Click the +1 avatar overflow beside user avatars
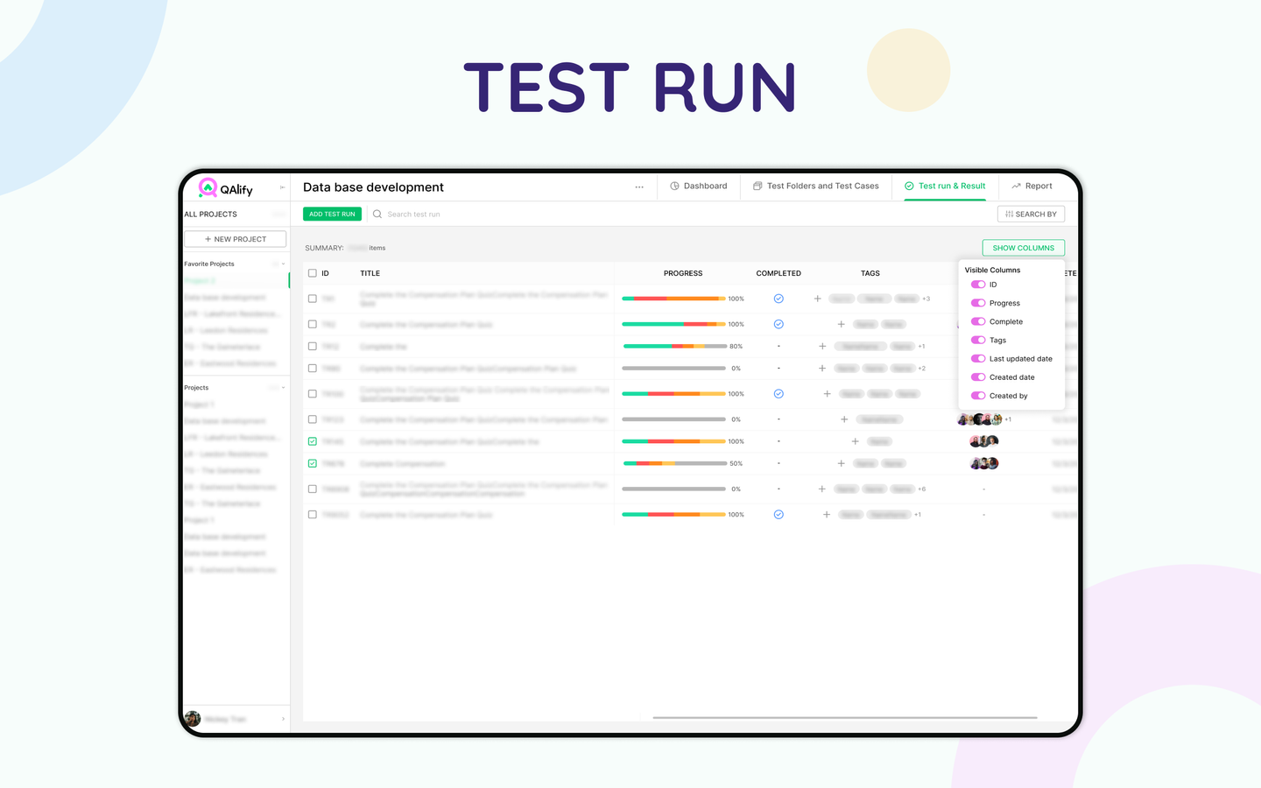The width and height of the screenshot is (1261, 788). (1008, 419)
